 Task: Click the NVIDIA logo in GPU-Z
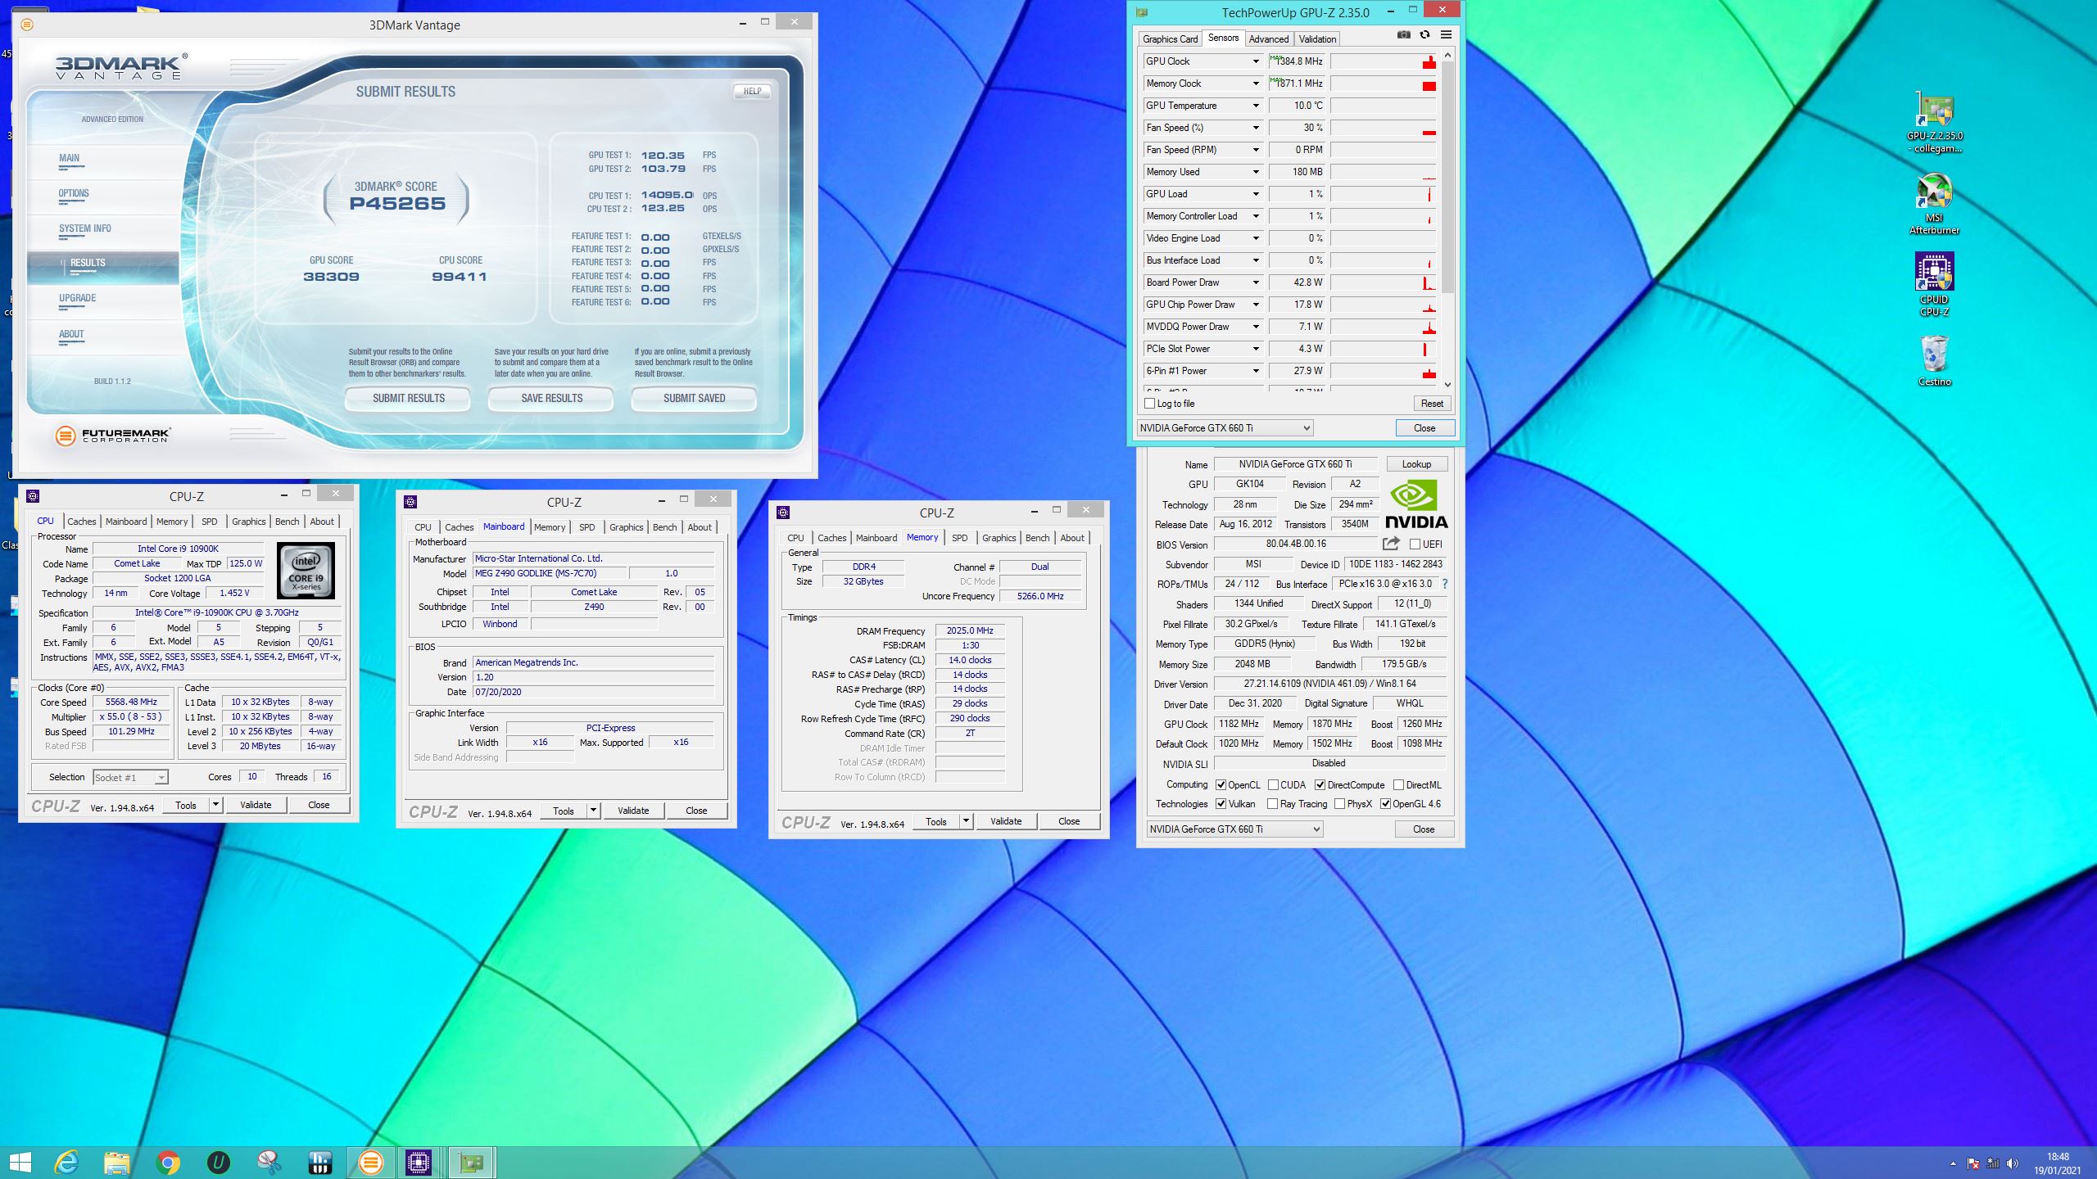[x=1416, y=504]
